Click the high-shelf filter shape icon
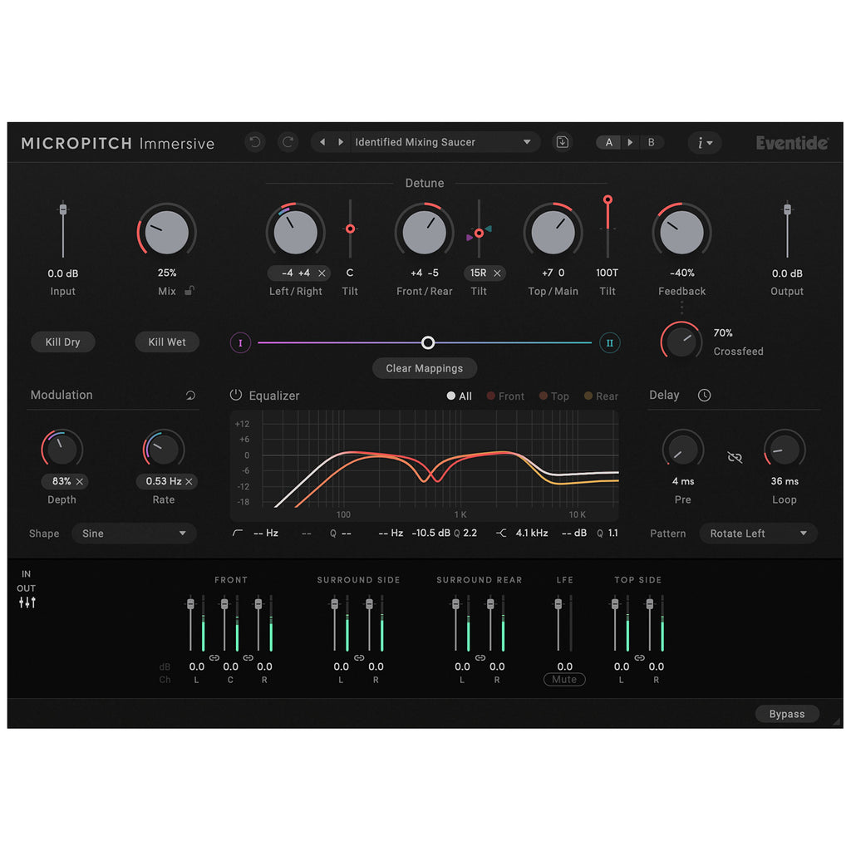Viewport: 851px width, 851px height. [501, 533]
